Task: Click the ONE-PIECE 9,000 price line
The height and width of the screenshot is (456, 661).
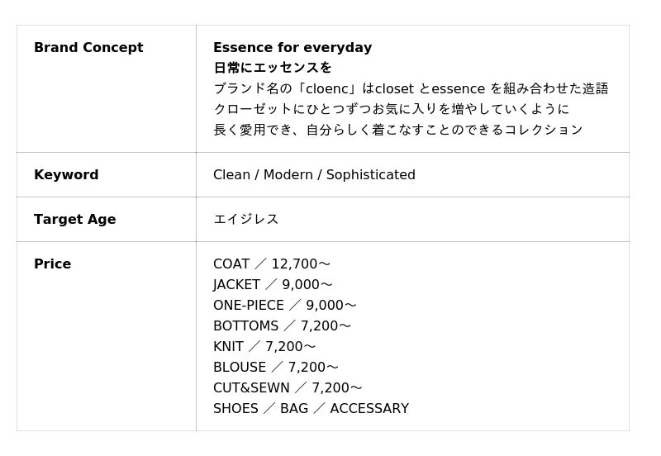Action: [x=284, y=306]
